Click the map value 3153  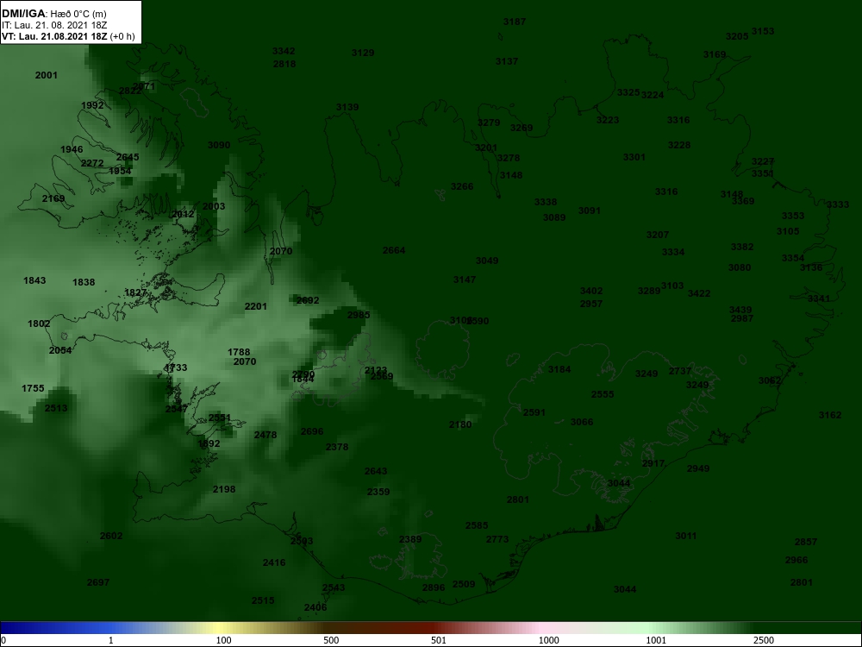pos(763,31)
